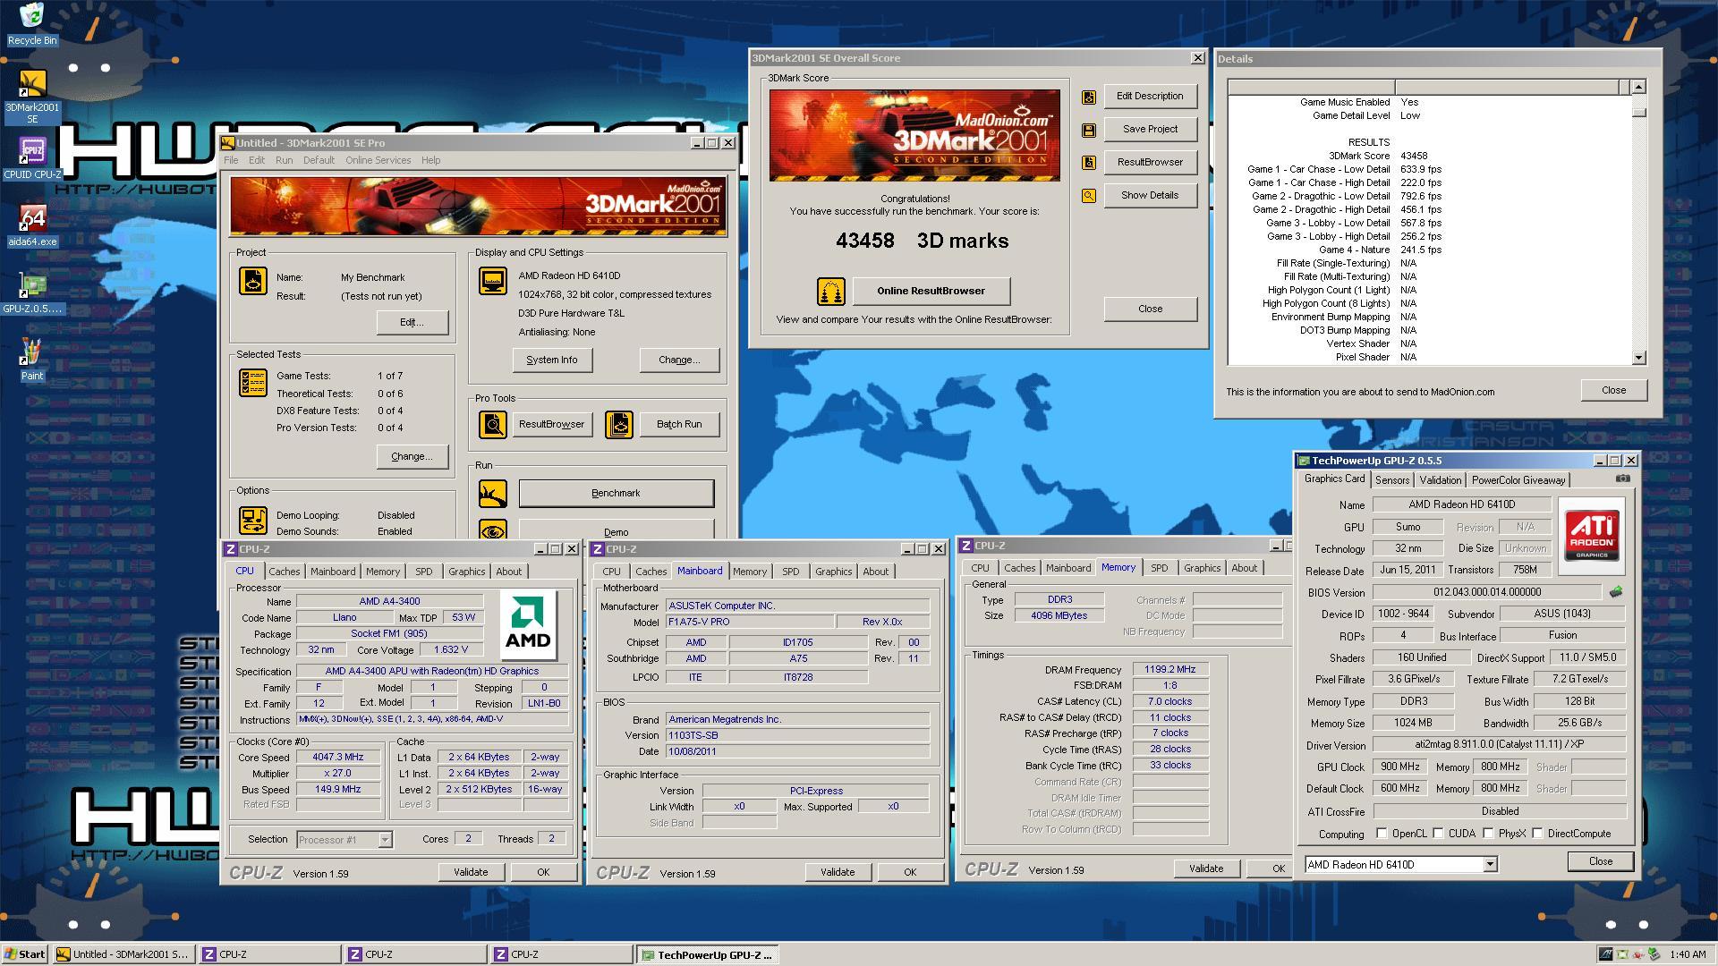Click the icon beside the ResultBrowser button

click(1089, 163)
